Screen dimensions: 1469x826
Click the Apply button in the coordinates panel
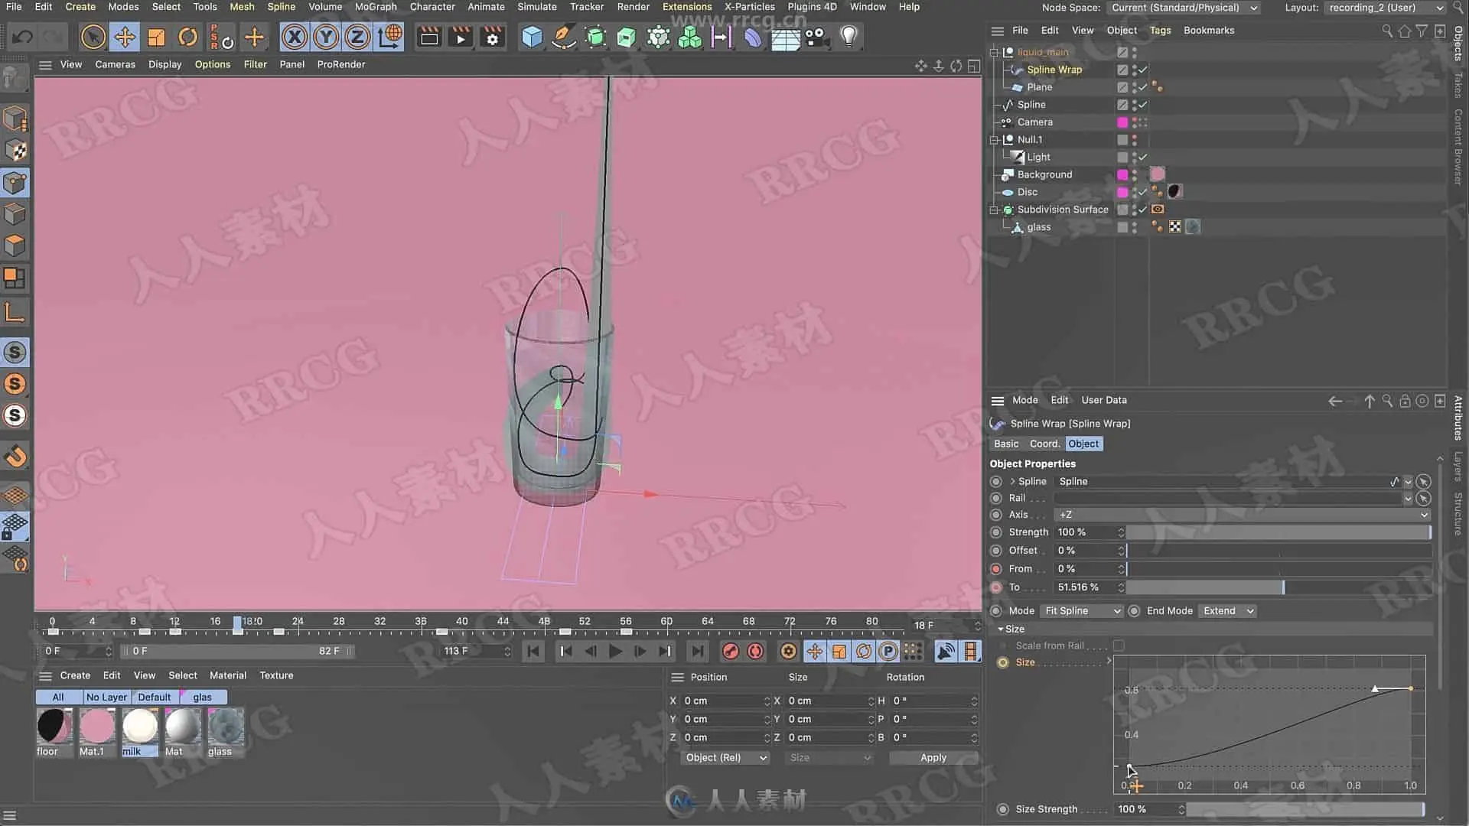[933, 757]
